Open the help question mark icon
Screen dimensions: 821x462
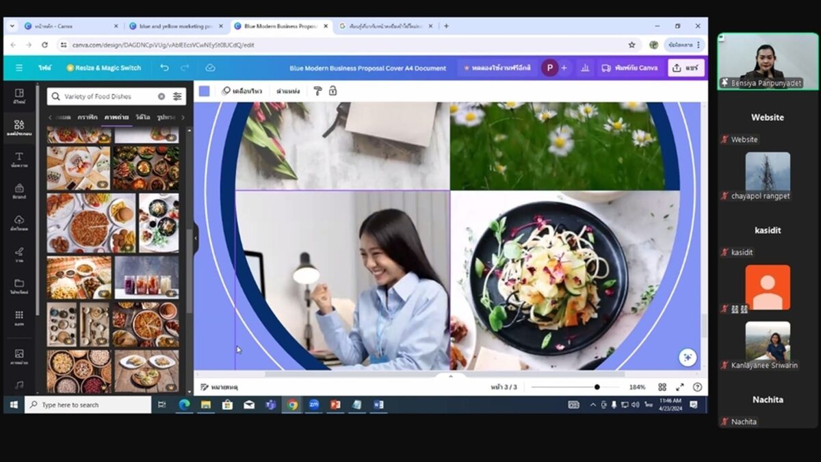point(697,387)
